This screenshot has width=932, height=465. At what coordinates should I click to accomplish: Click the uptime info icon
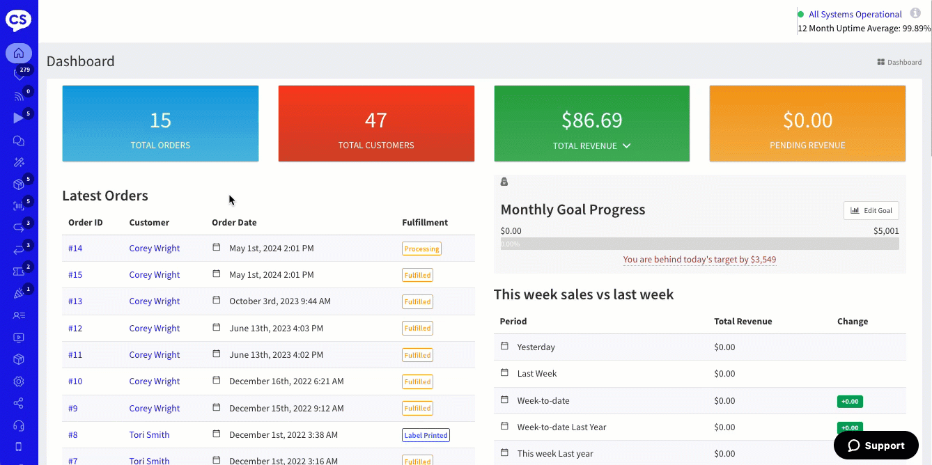pyautogui.click(x=915, y=13)
